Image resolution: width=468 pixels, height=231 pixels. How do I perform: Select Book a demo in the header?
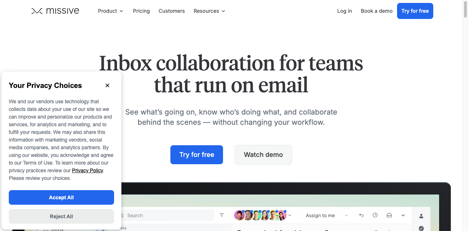point(377,11)
